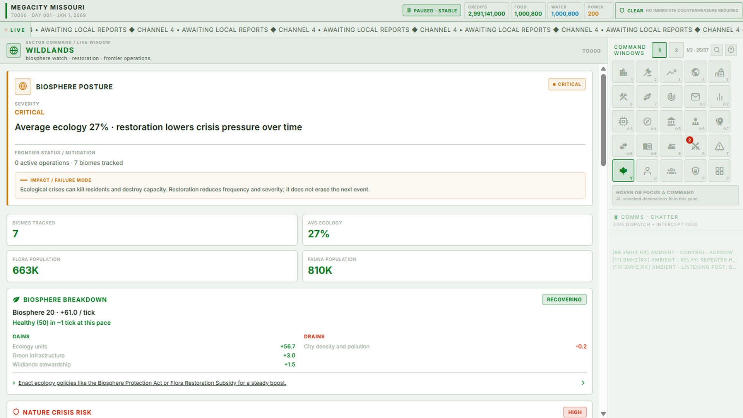Click the Critical badge in Biosphere Posture

(x=567, y=84)
